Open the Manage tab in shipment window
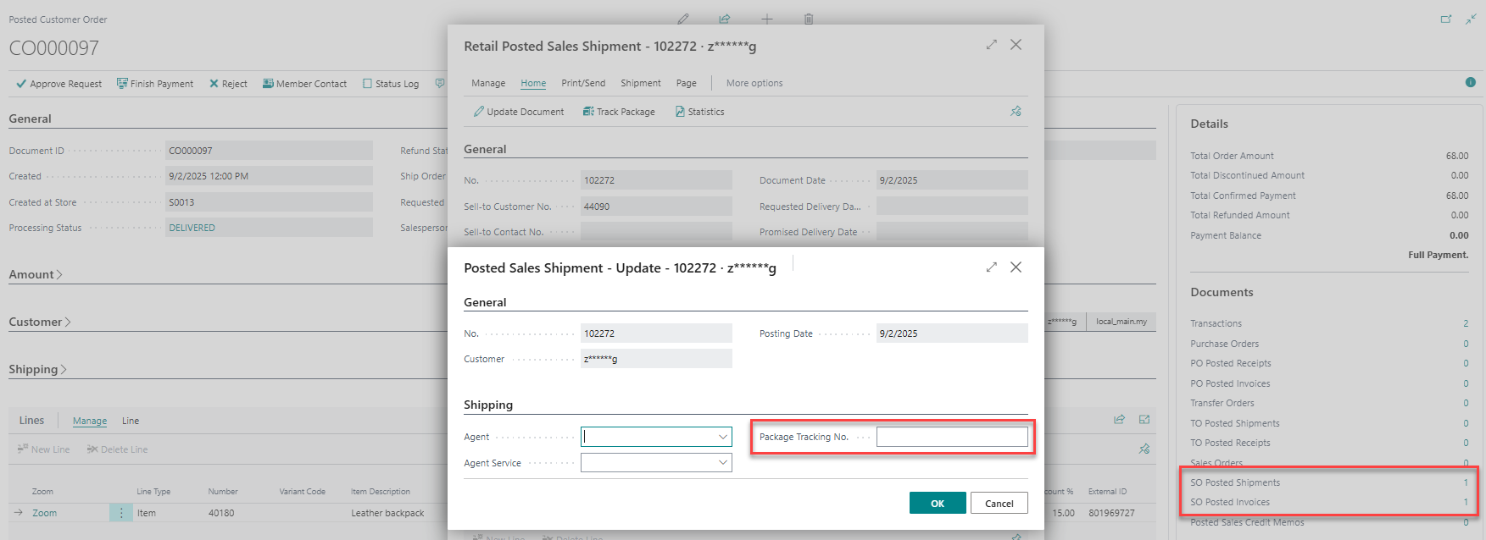The height and width of the screenshot is (540, 1486). [487, 83]
